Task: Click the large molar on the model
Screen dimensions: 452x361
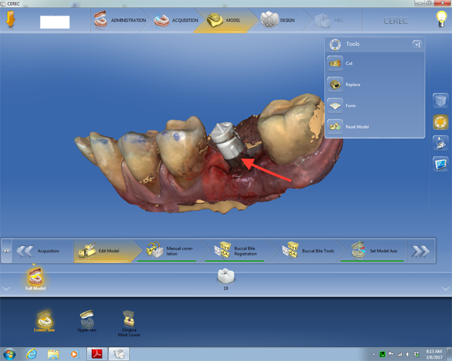Action: 291,128
